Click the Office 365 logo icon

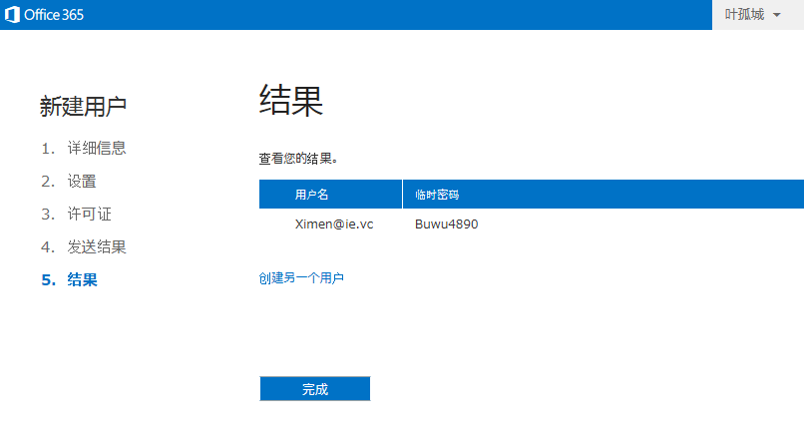click(x=14, y=15)
